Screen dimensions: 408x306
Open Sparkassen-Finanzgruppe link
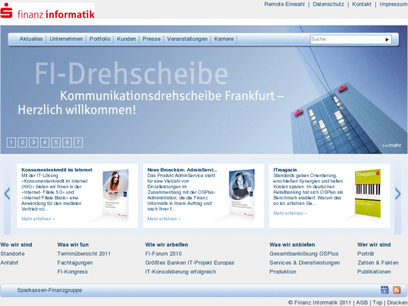tap(49, 290)
